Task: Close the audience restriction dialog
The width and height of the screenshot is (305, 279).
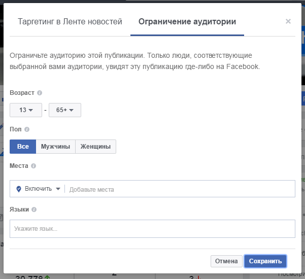Action: coord(288,21)
